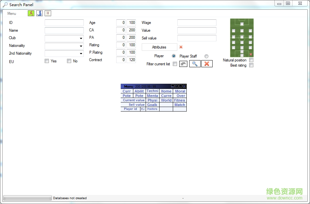Viewport: 310px width, 204px height.
Task: Reset pitch positions with the red X
Action: coord(251,54)
